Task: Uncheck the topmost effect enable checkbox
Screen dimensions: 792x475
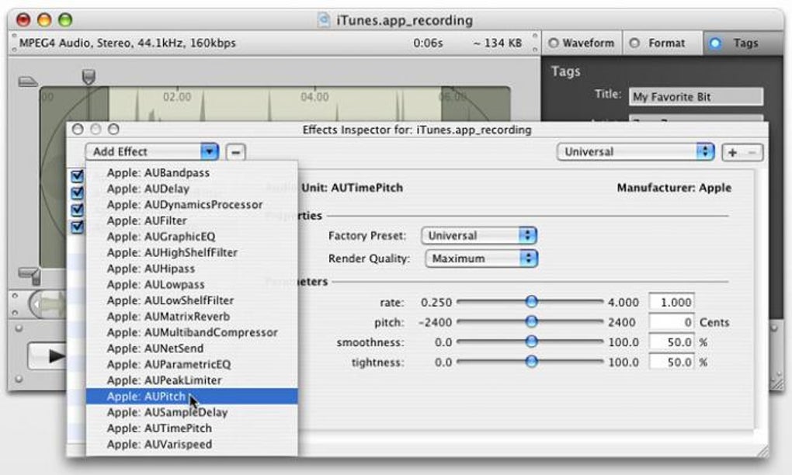Action: pos(77,175)
